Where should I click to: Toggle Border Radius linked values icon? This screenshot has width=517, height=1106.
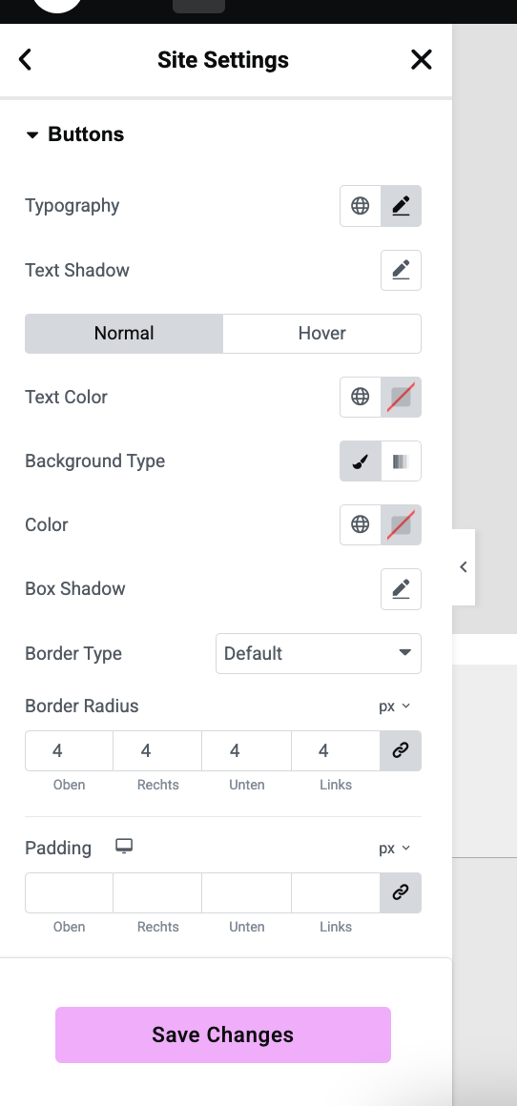pos(401,750)
